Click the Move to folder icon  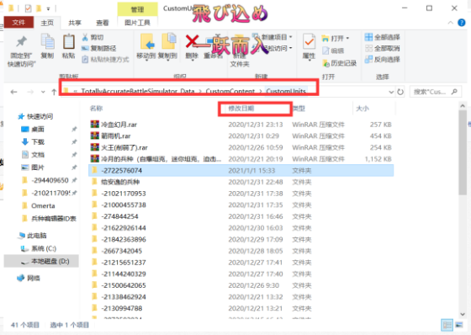coord(147,41)
